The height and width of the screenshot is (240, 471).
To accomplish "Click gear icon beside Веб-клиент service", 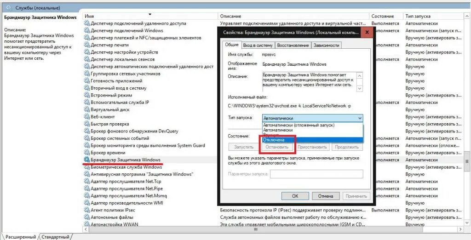I will click(x=87, y=117).
